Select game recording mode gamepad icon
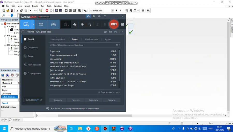This screenshot has width=233, height=132. 54,24
